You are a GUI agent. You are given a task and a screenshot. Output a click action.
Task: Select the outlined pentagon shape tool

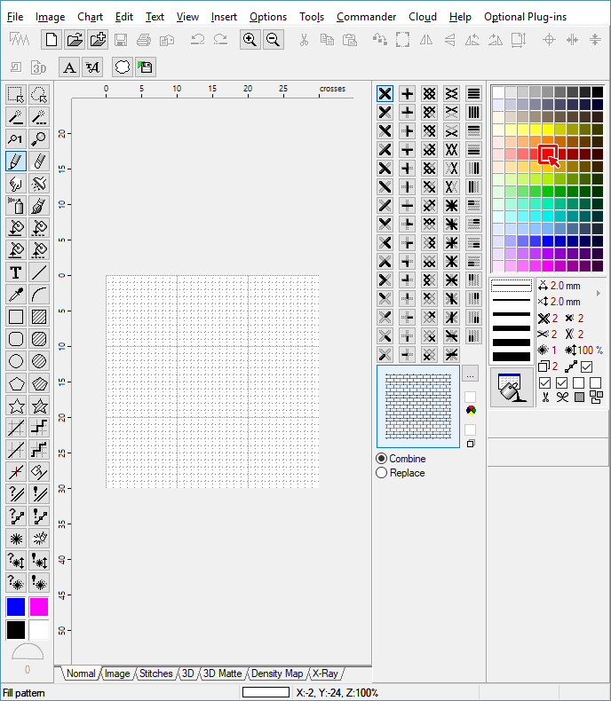15,383
